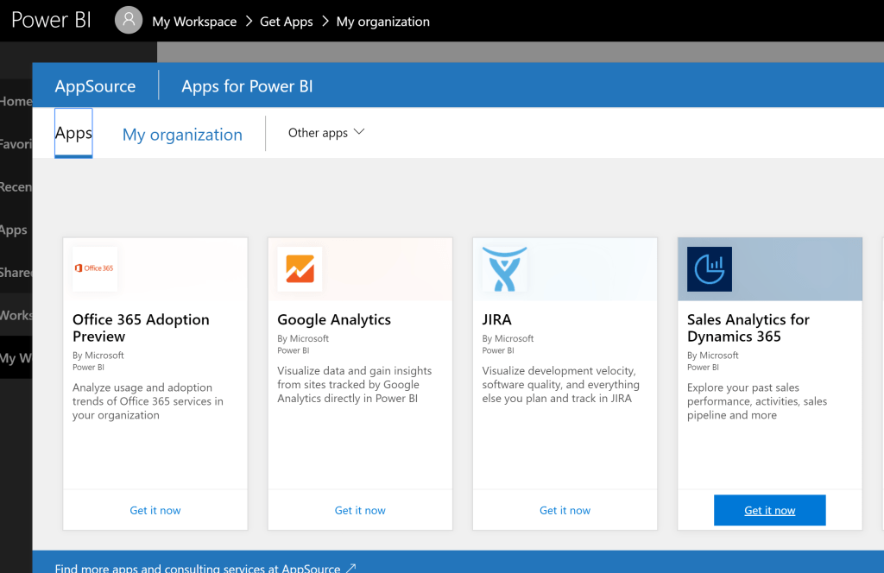884x573 pixels.
Task: Click Get it now for JIRA
Action: pos(565,510)
